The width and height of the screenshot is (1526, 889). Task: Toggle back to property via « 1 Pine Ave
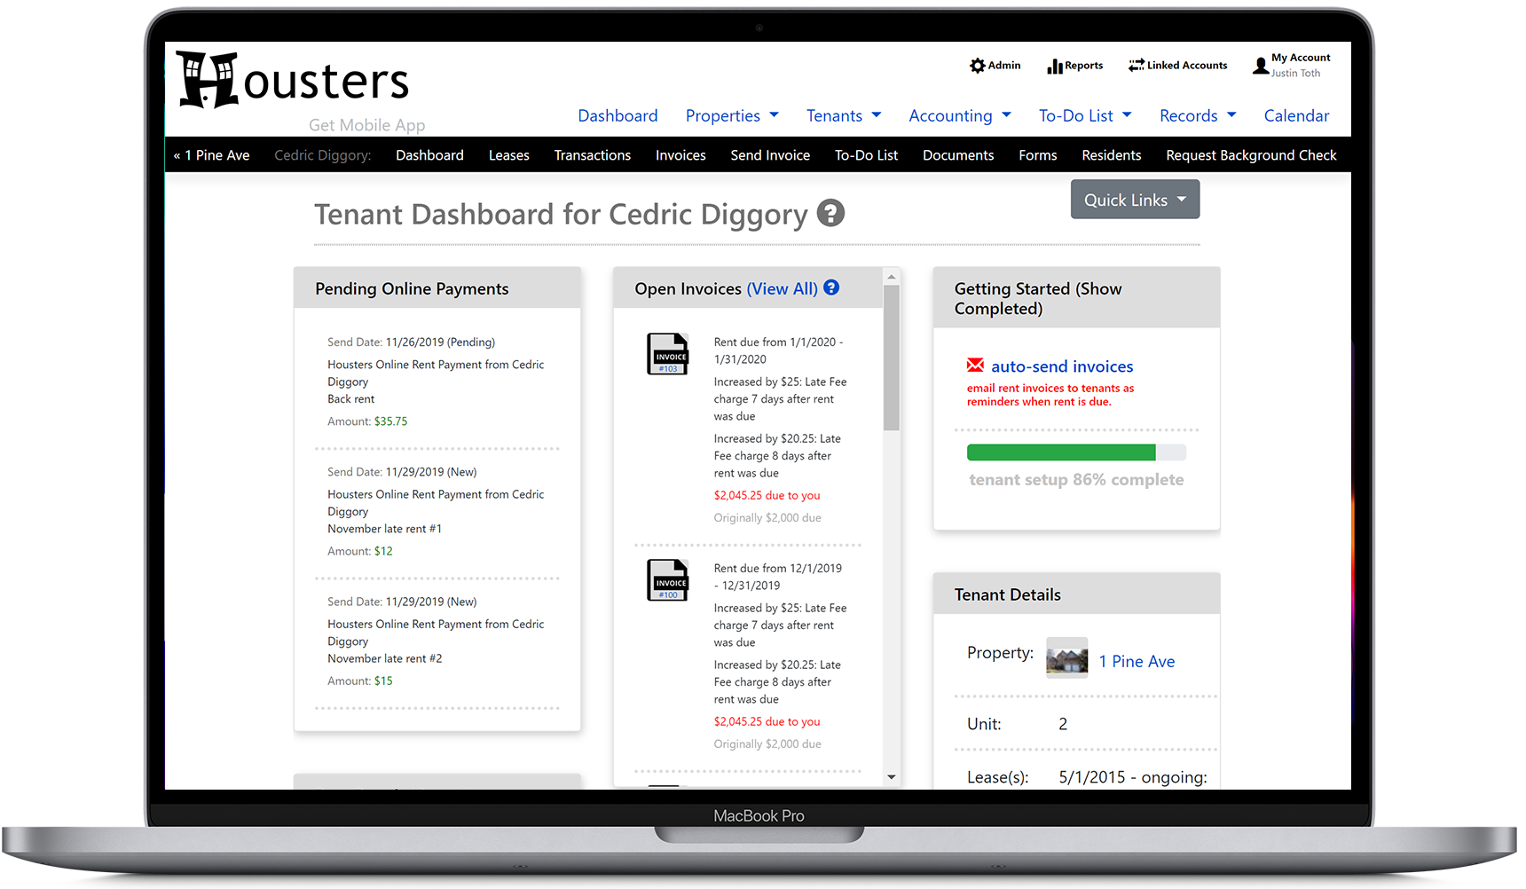point(211,155)
